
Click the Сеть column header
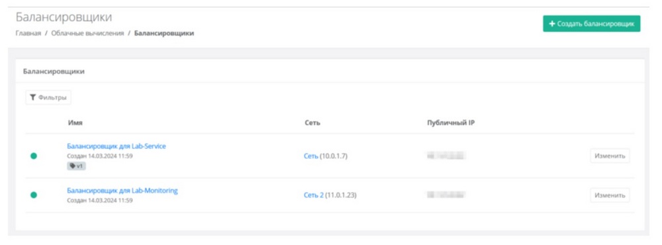312,123
